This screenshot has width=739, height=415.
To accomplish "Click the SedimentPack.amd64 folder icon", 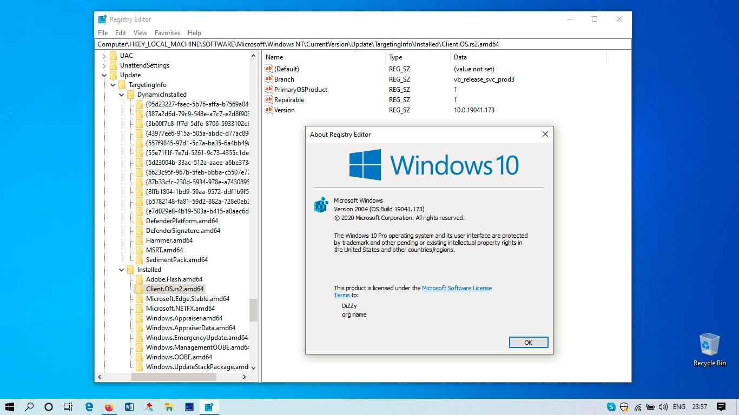I will click(x=139, y=260).
